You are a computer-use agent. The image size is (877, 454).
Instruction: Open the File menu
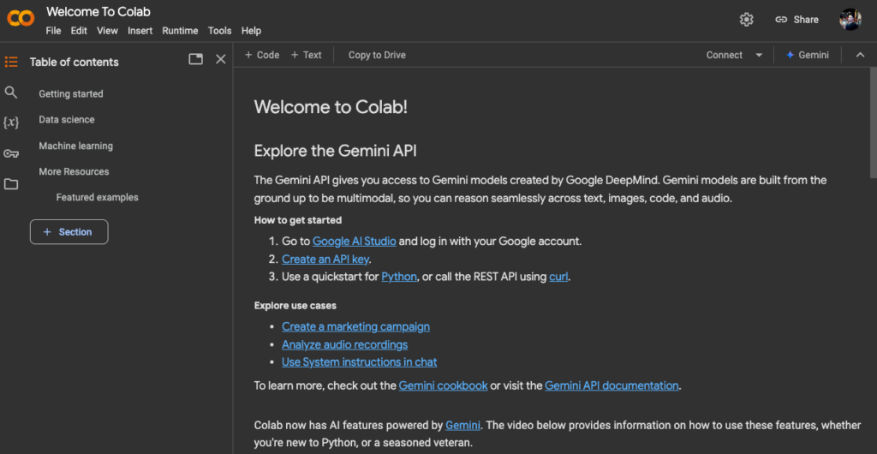[53, 31]
